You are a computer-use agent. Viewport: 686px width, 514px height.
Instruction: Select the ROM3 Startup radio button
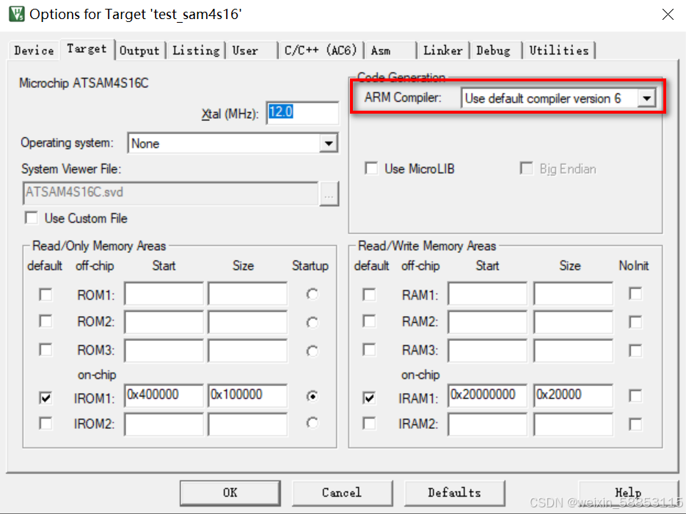click(x=312, y=351)
